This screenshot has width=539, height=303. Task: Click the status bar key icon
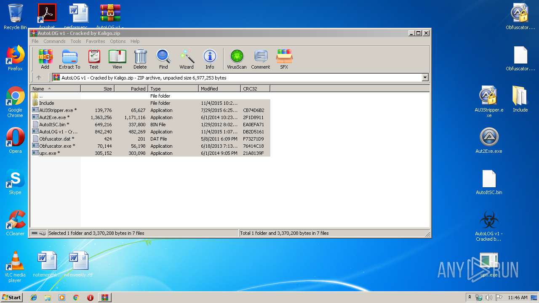[x=43, y=233]
